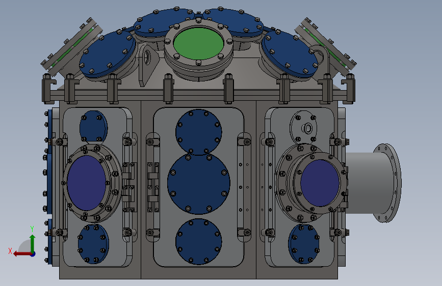Select the purple window on the left door
This screenshot has height=286, width=442.
86,183
